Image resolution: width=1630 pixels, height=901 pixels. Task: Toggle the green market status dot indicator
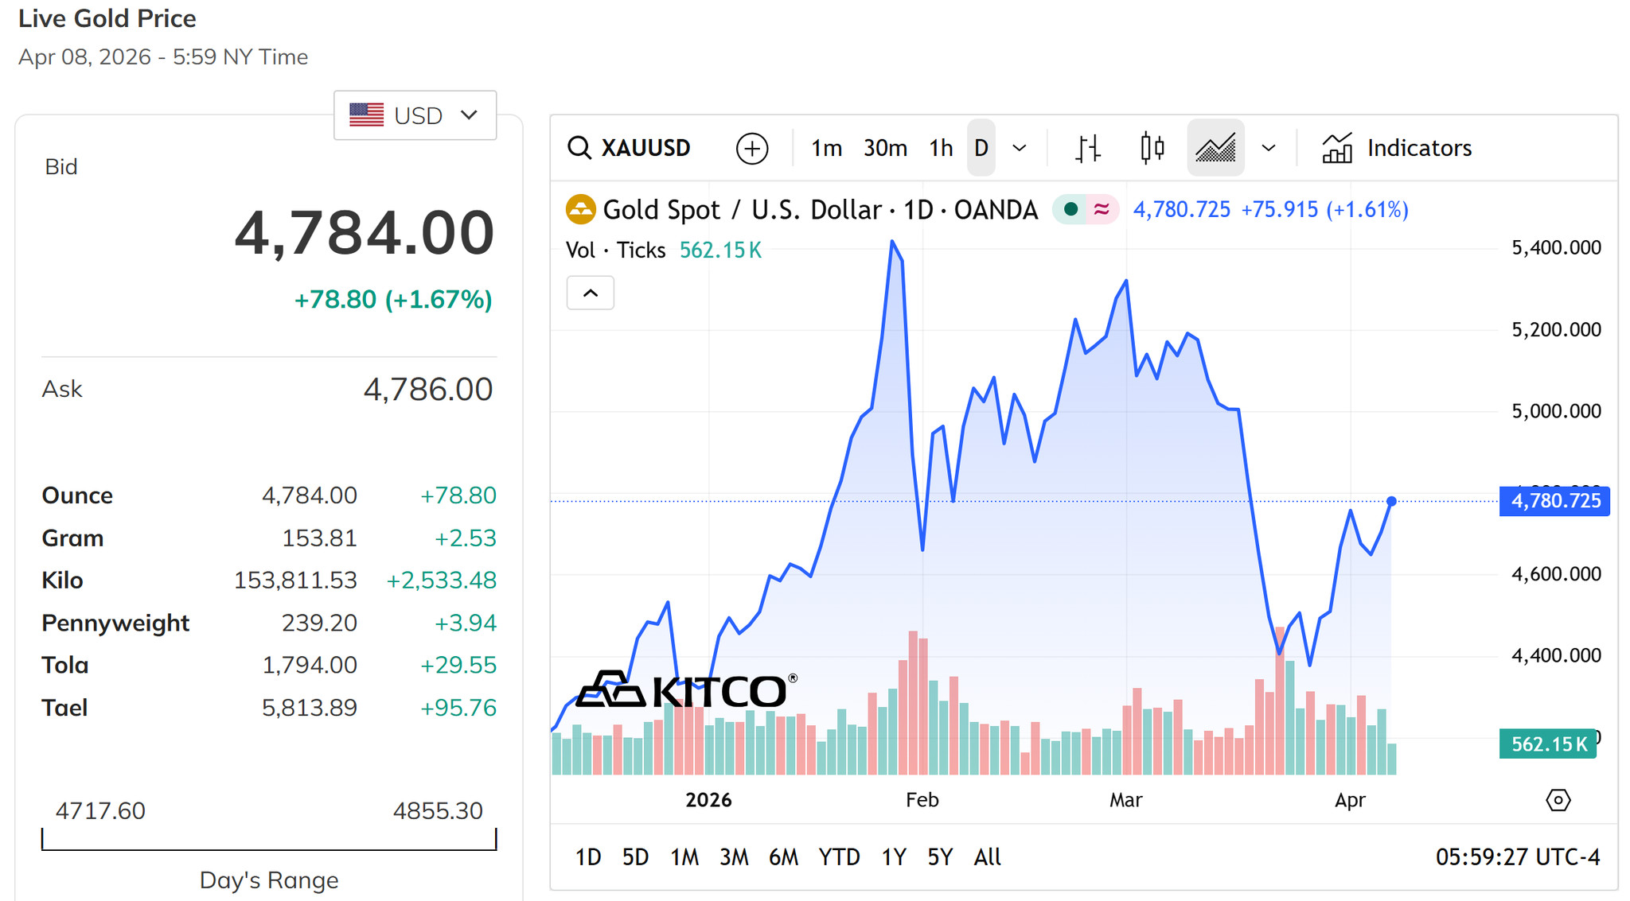pyautogui.click(x=1070, y=210)
